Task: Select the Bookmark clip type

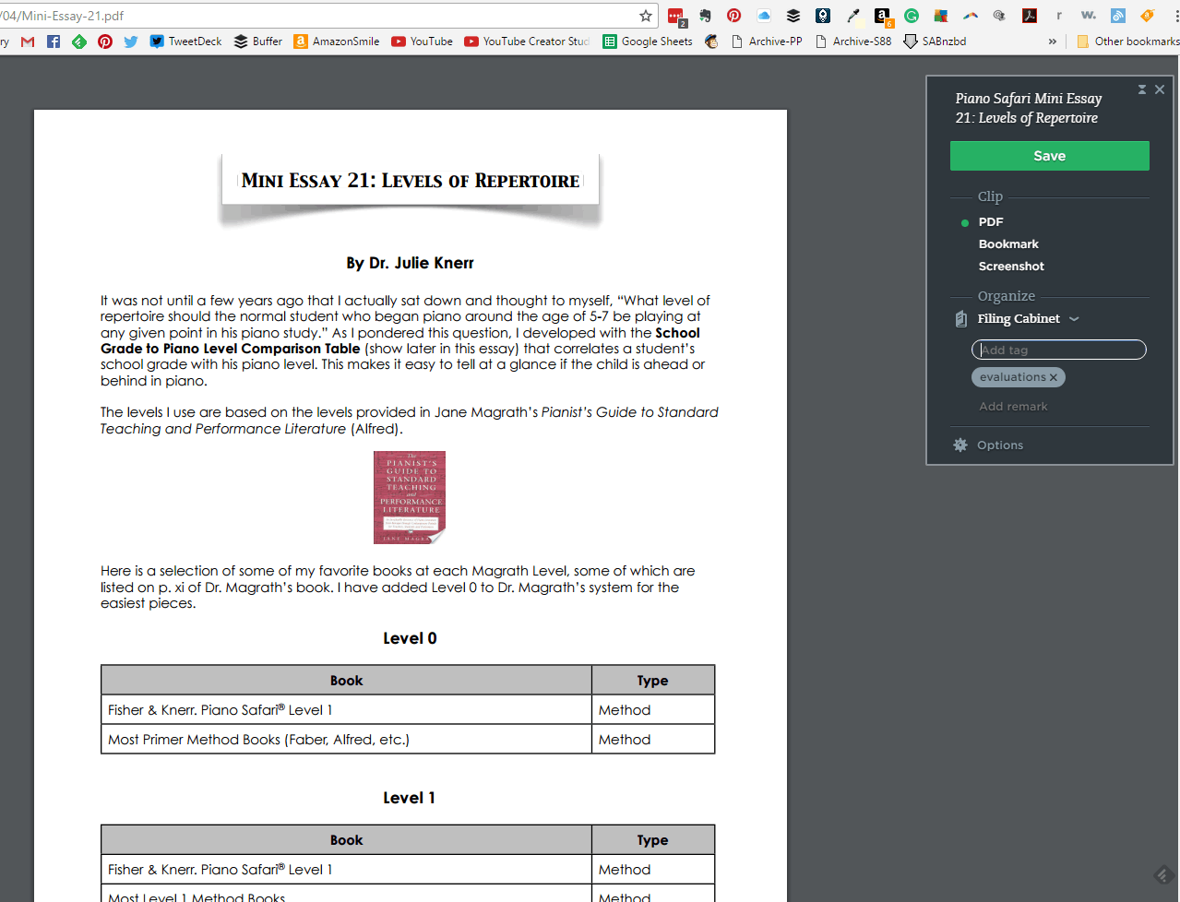Action: (1007, 244)
